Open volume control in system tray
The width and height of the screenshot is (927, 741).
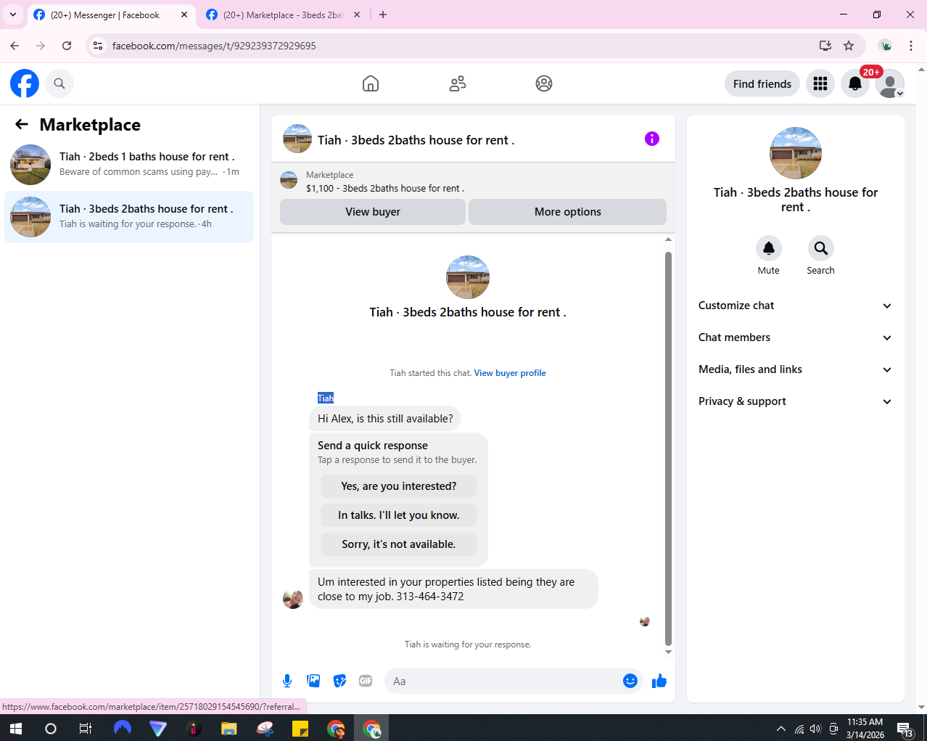pos(815,728)
